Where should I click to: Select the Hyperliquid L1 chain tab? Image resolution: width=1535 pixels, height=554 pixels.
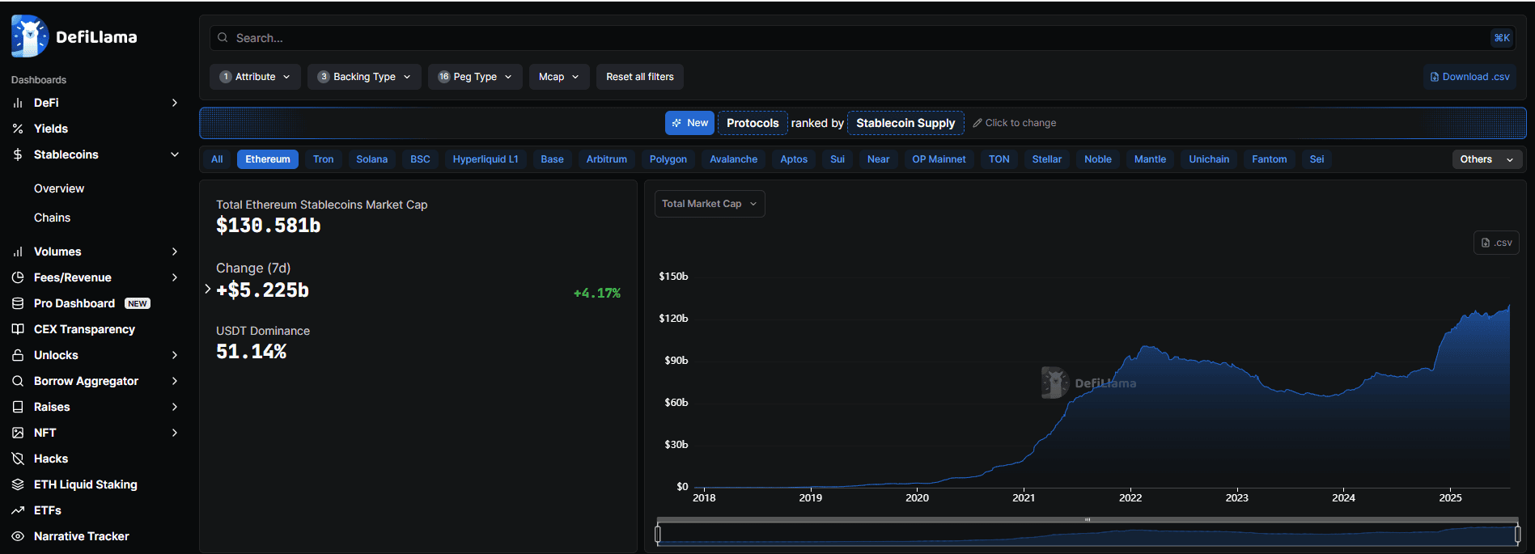coord(486,159)
